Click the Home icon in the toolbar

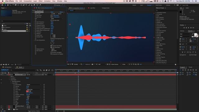2,5
